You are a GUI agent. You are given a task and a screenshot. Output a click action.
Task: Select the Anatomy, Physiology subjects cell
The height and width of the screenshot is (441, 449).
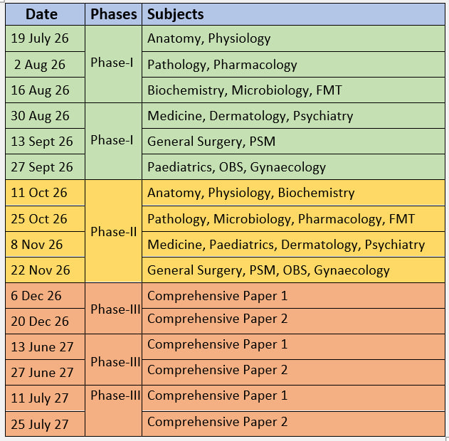point(293,38)
